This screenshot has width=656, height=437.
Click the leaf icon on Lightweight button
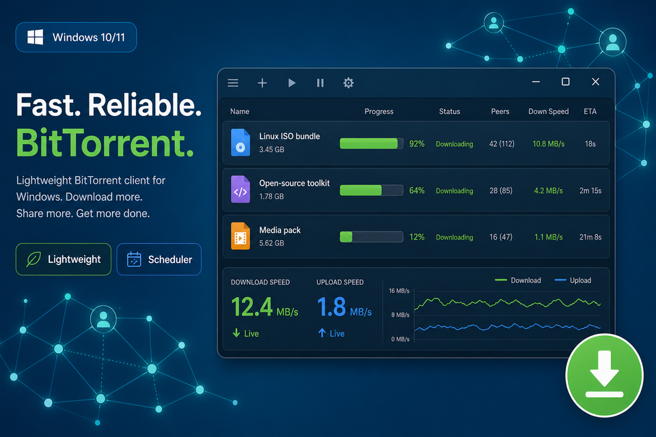tap(33, 259)
